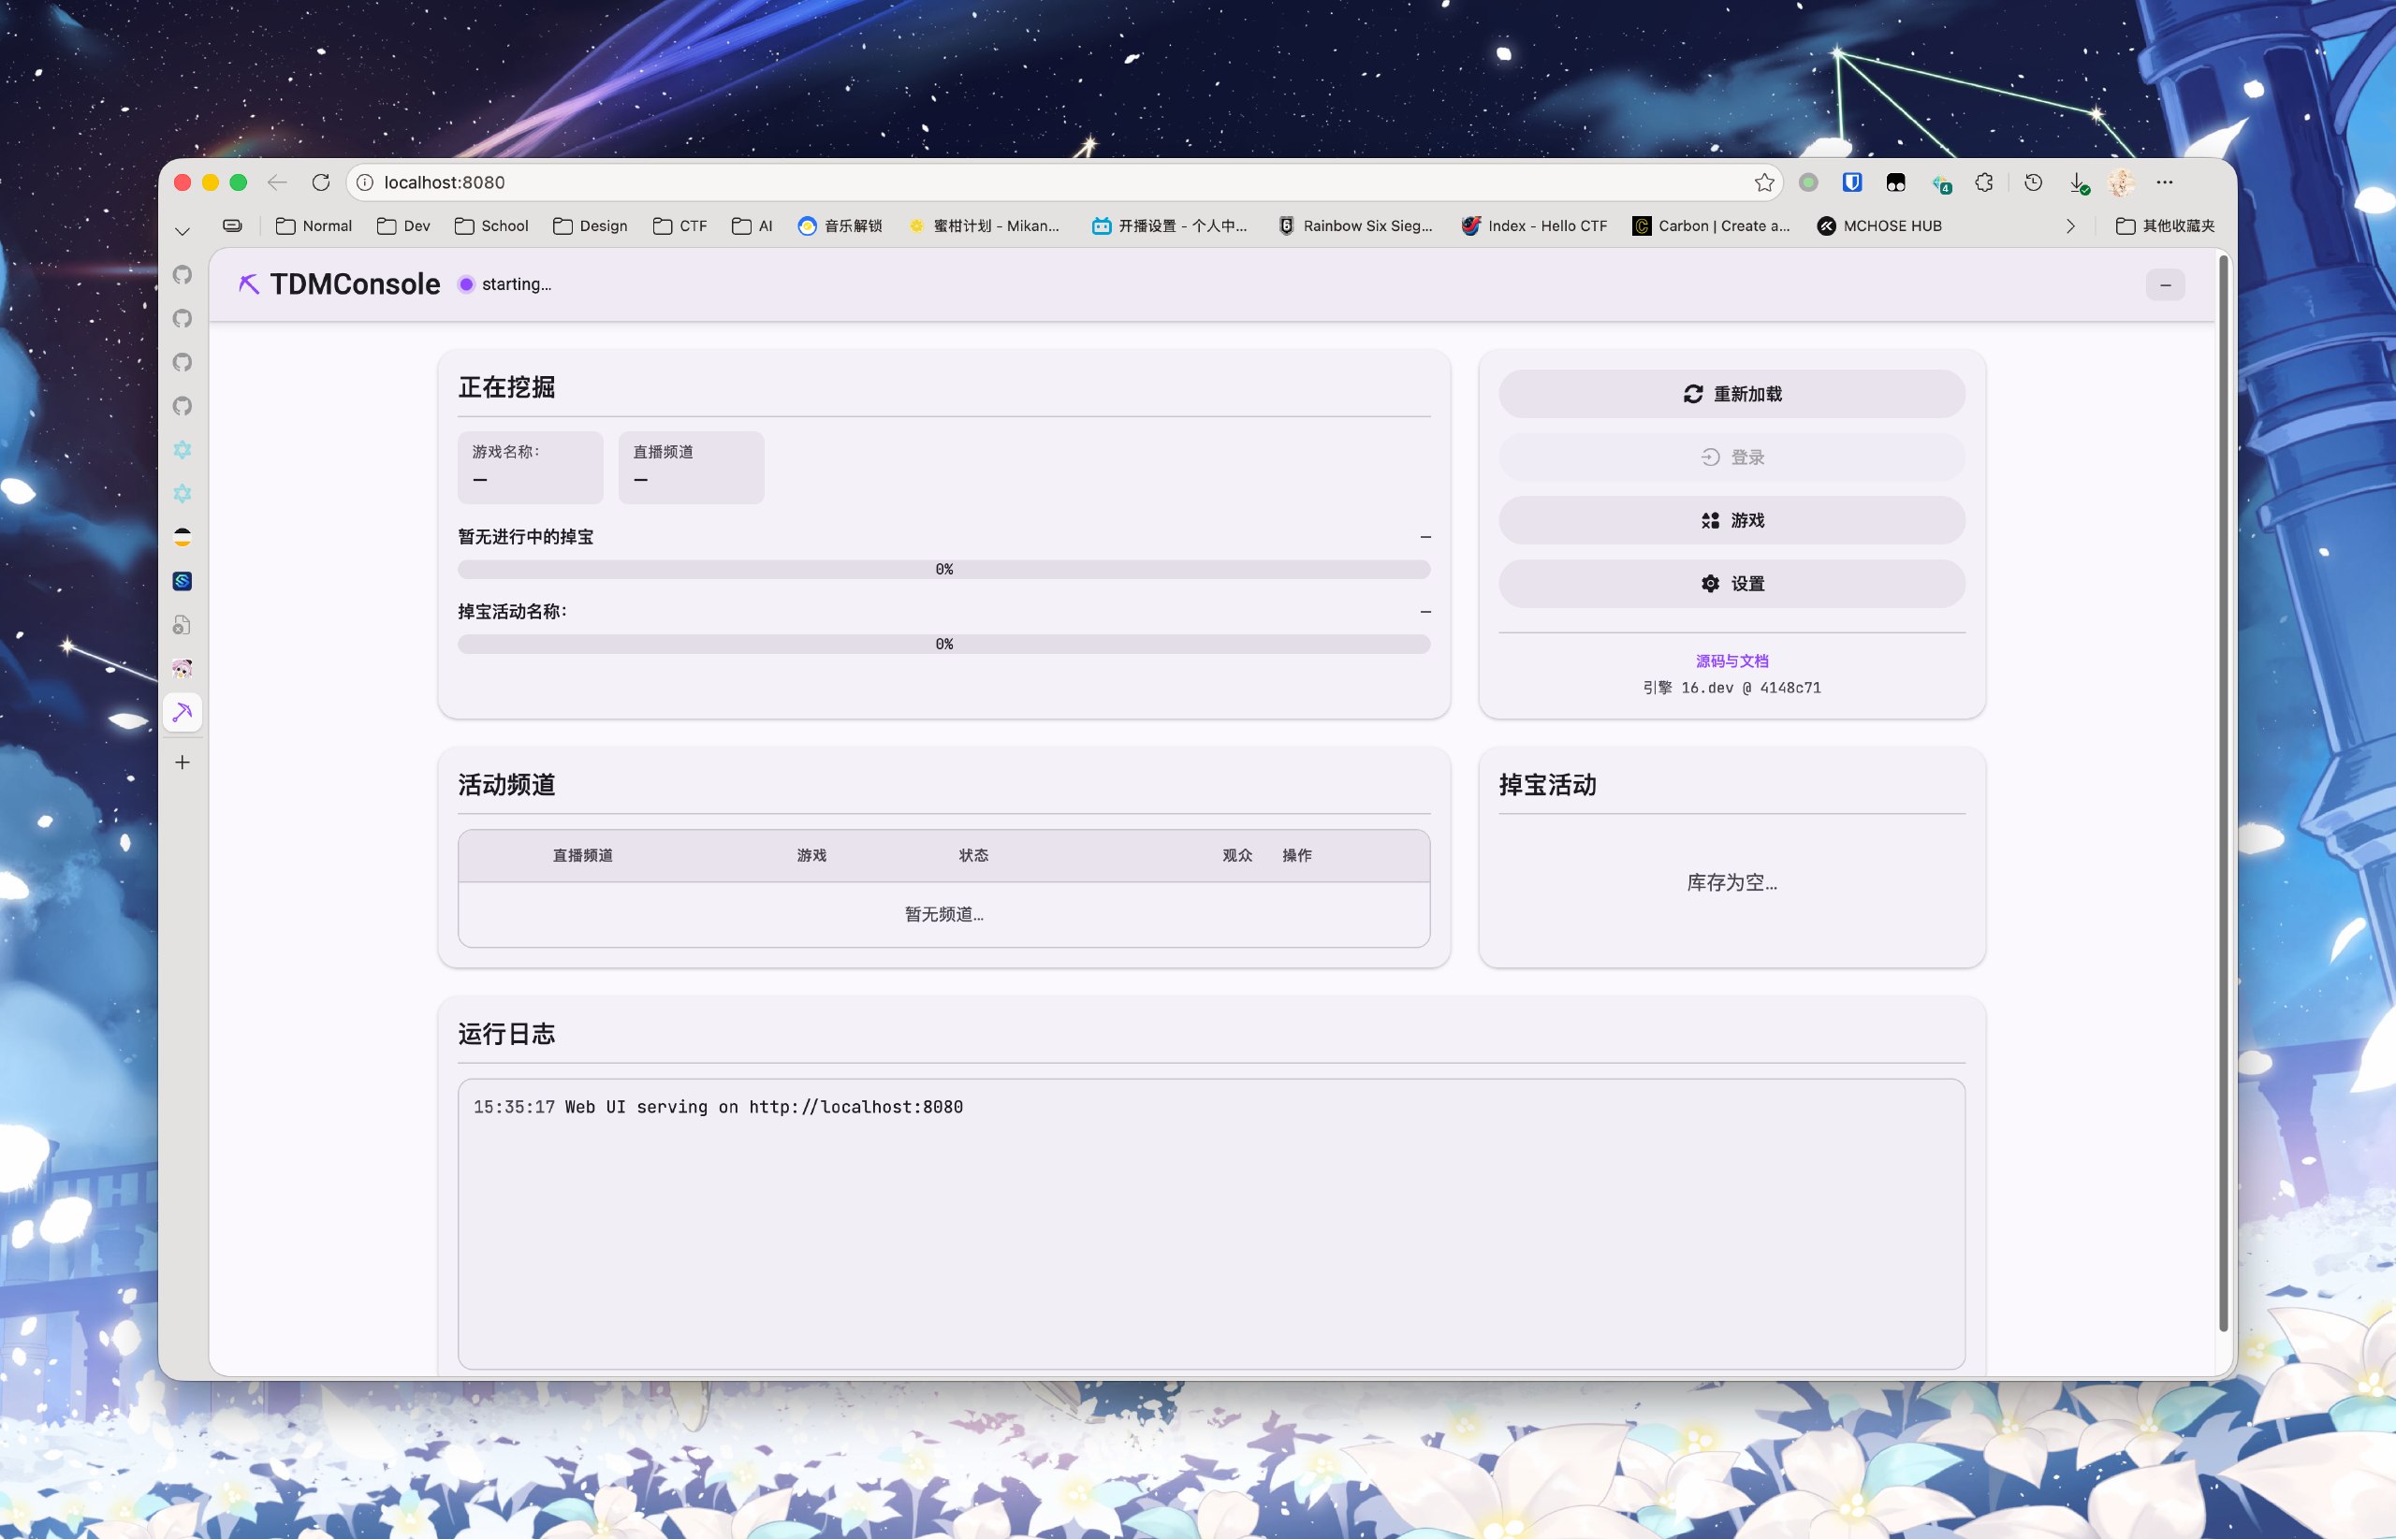Screen dimensions: 2396x1539
Task: Switch to the blue S icon sidebar tab
Action: 182,582
